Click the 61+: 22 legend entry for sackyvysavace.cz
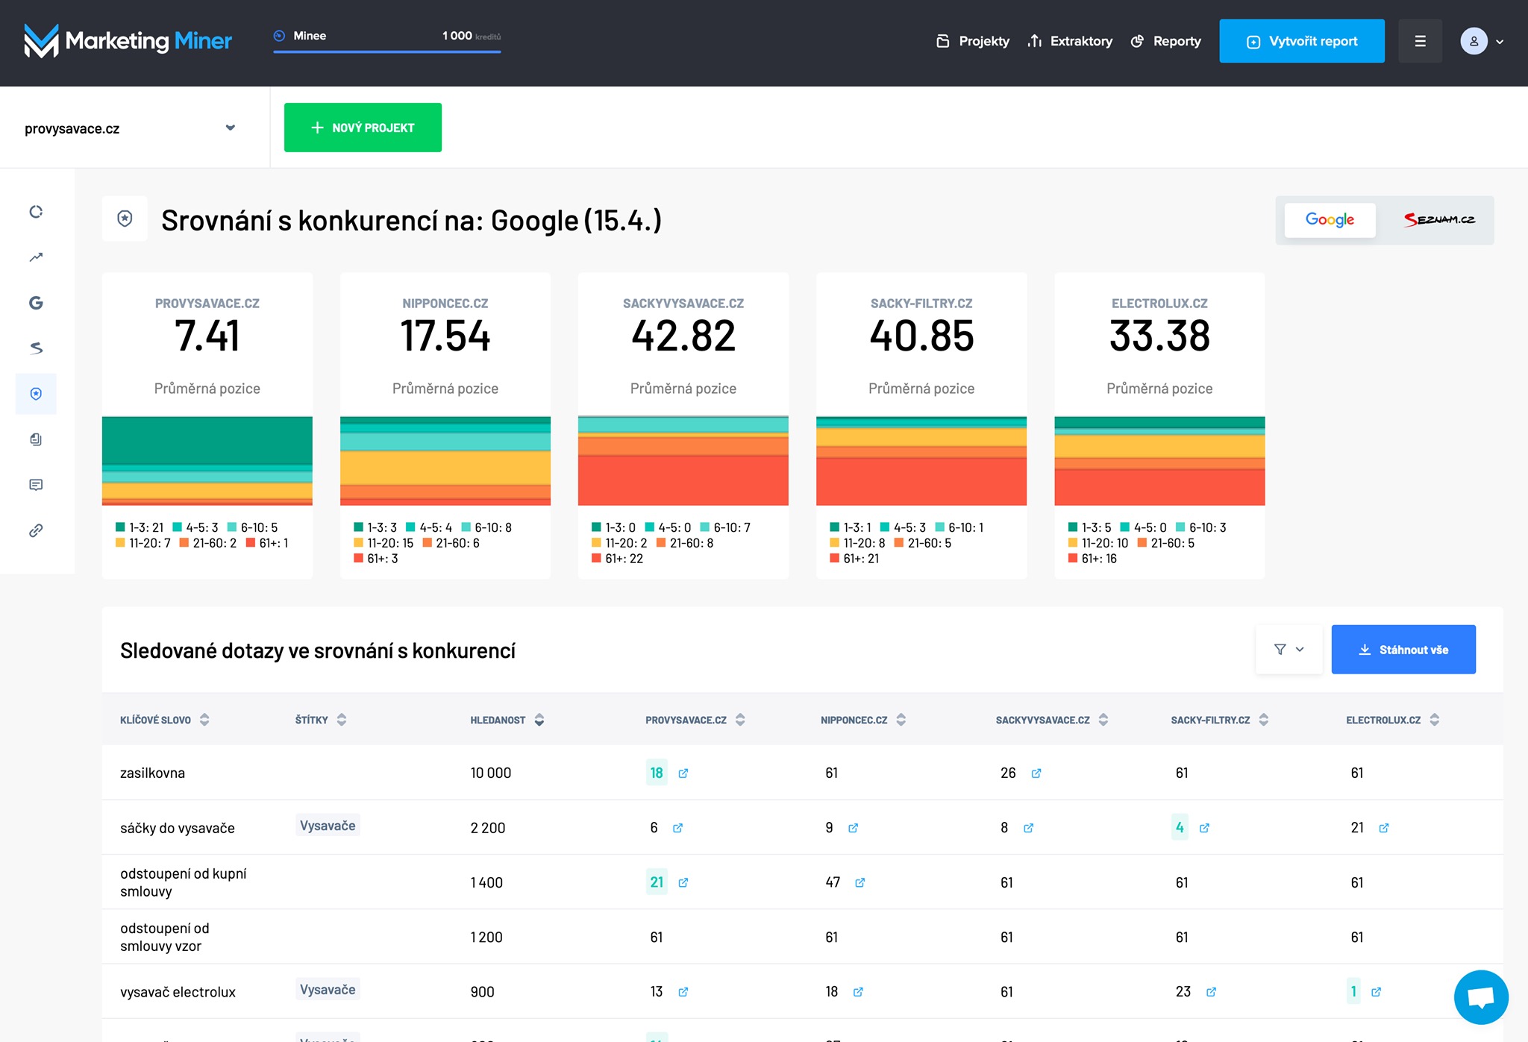1528x1042 pixels. click(x=617, y=559)
